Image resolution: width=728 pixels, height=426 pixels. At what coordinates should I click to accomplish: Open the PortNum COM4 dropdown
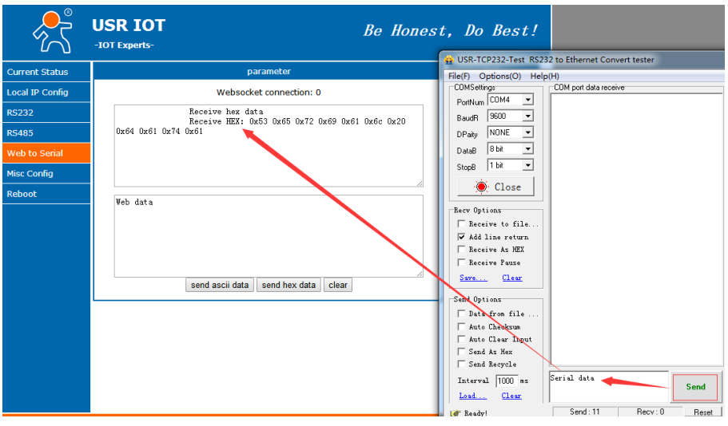528,100
